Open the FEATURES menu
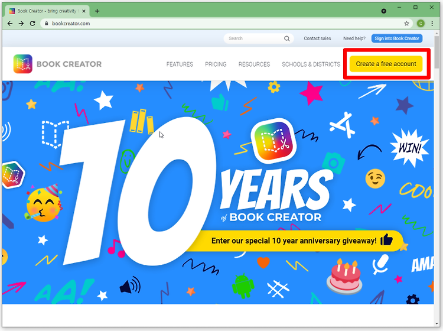Viewport: 443px width, 331px height. [x=180, y=64]
